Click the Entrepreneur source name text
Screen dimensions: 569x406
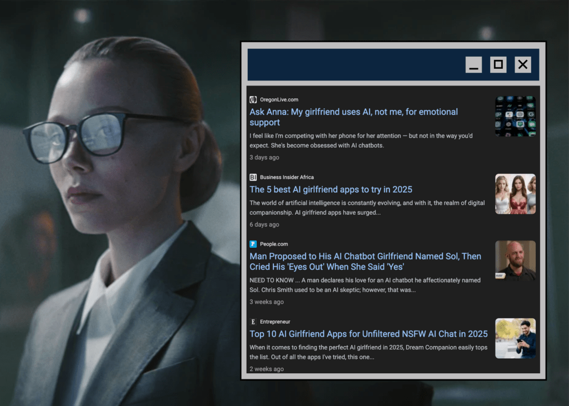275,322
